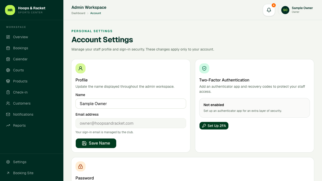Click the WORKSPACE sidebar label
This screenshot has width=322, height=181.
pyautogui.click(x=16, y=27)
